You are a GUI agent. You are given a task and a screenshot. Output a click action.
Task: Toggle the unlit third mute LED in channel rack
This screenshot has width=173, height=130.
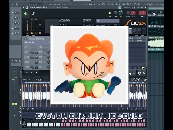13,23
